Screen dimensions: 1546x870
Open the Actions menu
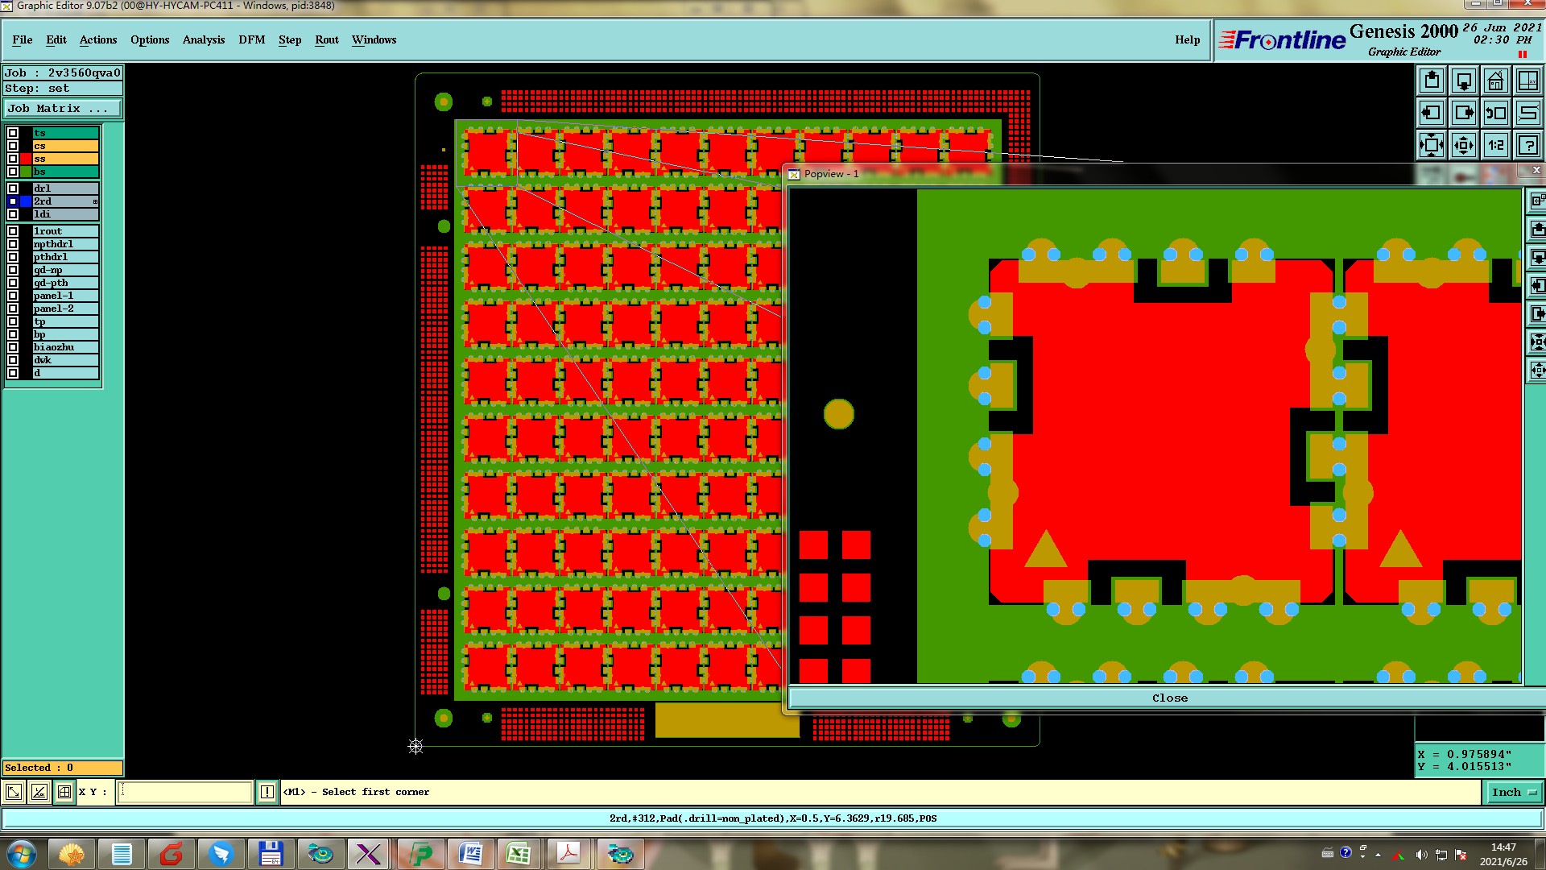point(98,39)
